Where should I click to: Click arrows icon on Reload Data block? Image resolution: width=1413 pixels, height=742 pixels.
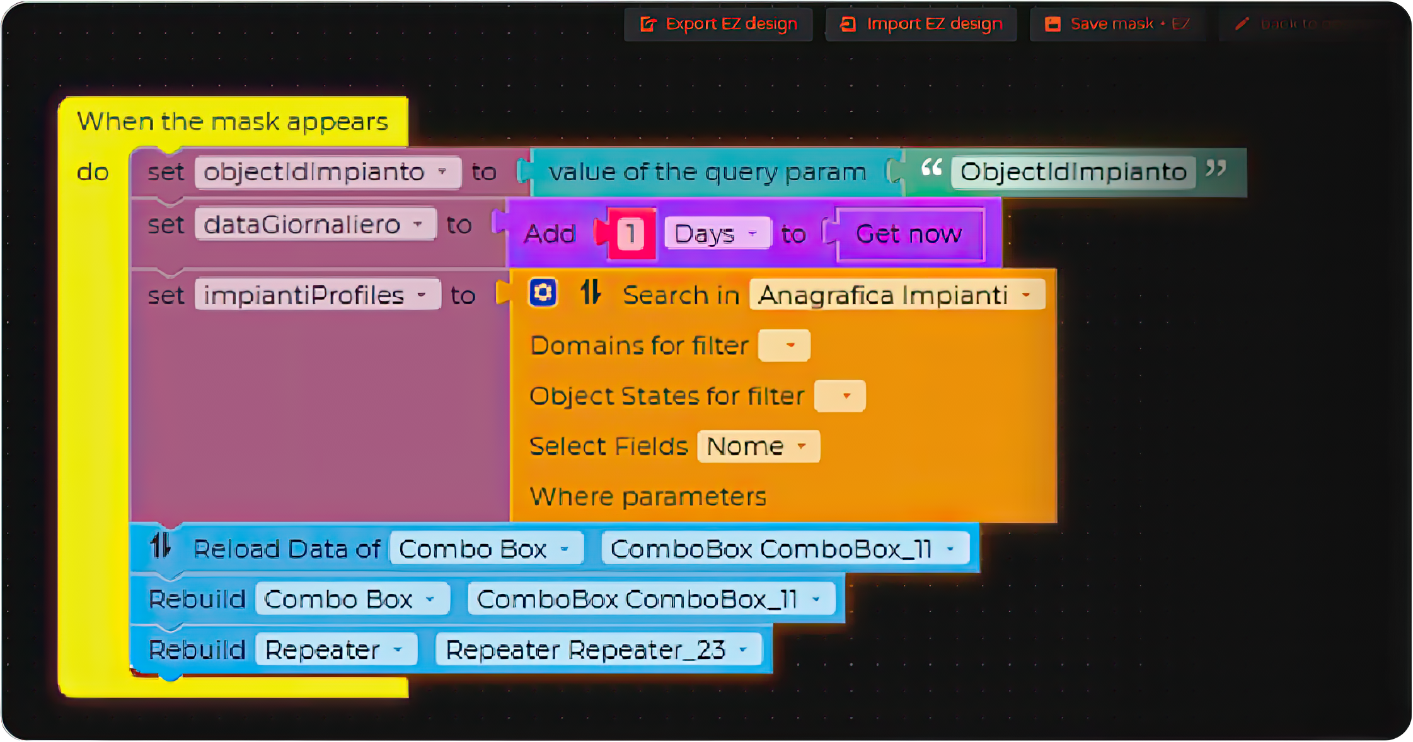click(161, 545)
